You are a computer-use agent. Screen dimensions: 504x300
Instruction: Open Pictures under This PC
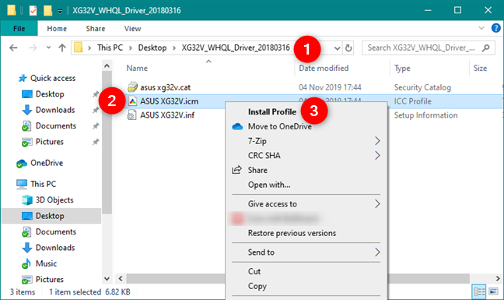50,279
